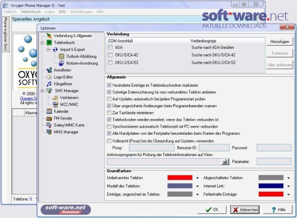Open 'Fehlerhafte Einträge' color dropdown arrow
This screenshot has width=297, height=218.
point(288,194)
